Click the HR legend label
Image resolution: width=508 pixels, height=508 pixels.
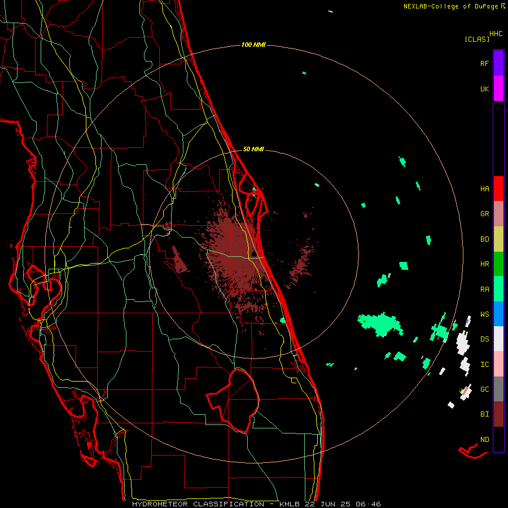point(484,264)
